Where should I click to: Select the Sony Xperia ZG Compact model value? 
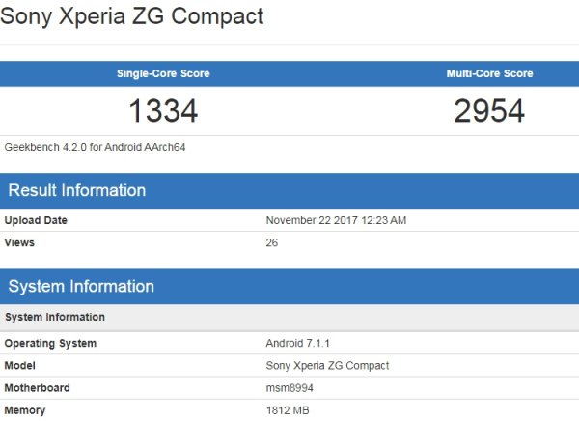[327, 366]
